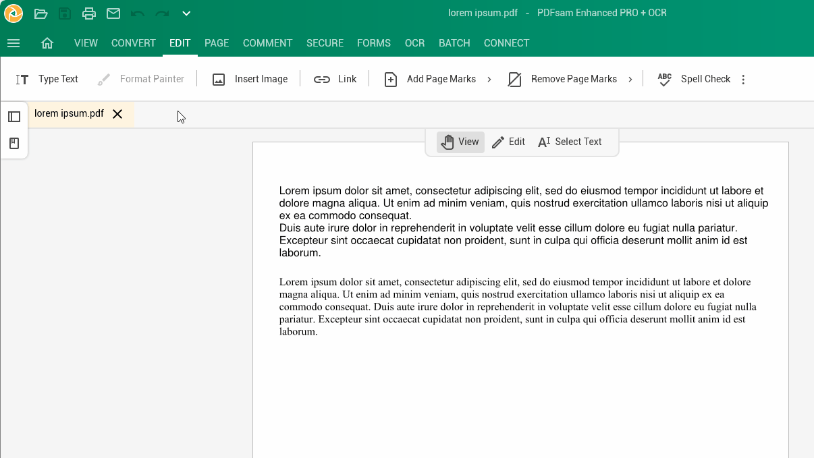The image size is (814, 458).
Task: Click Insert Image in the toolbar
Action: click(250, 79)
